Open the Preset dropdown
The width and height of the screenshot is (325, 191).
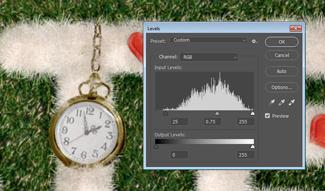click(x=208, y=40)
